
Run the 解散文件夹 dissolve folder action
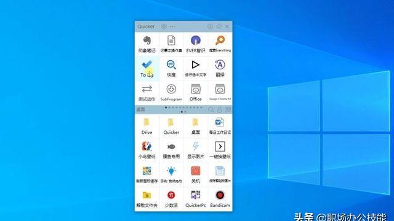[147, 199]
